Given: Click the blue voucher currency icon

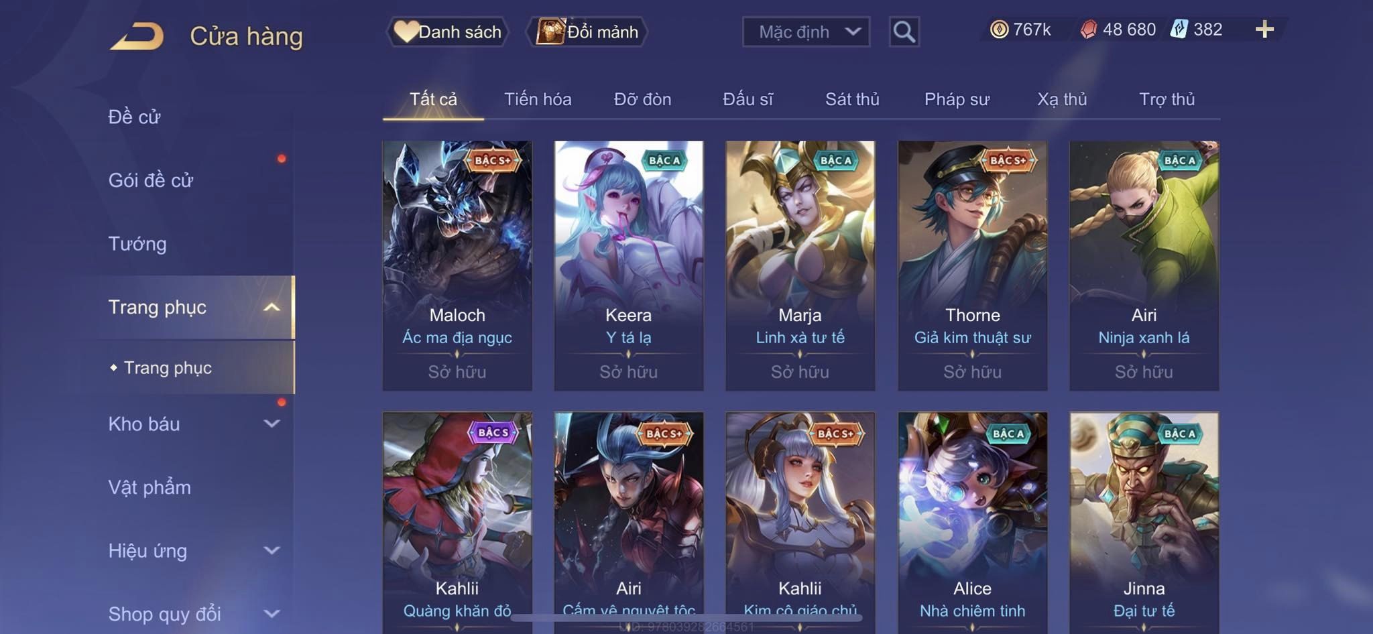Looking at the screenshot, I should (x=1179, y=29).
